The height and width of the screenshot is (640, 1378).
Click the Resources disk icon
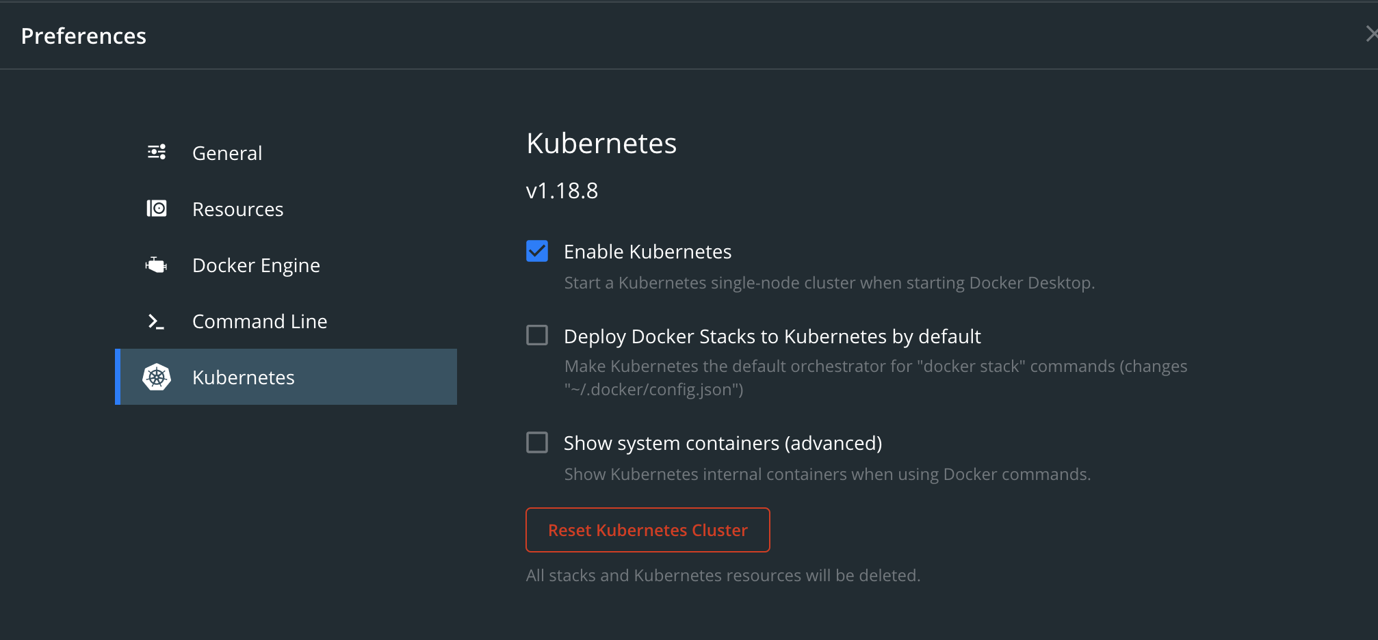[157, 208]
